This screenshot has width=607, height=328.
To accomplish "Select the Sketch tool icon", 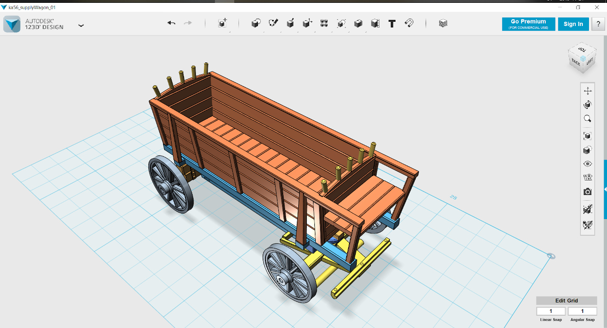I will coord(273,23).
